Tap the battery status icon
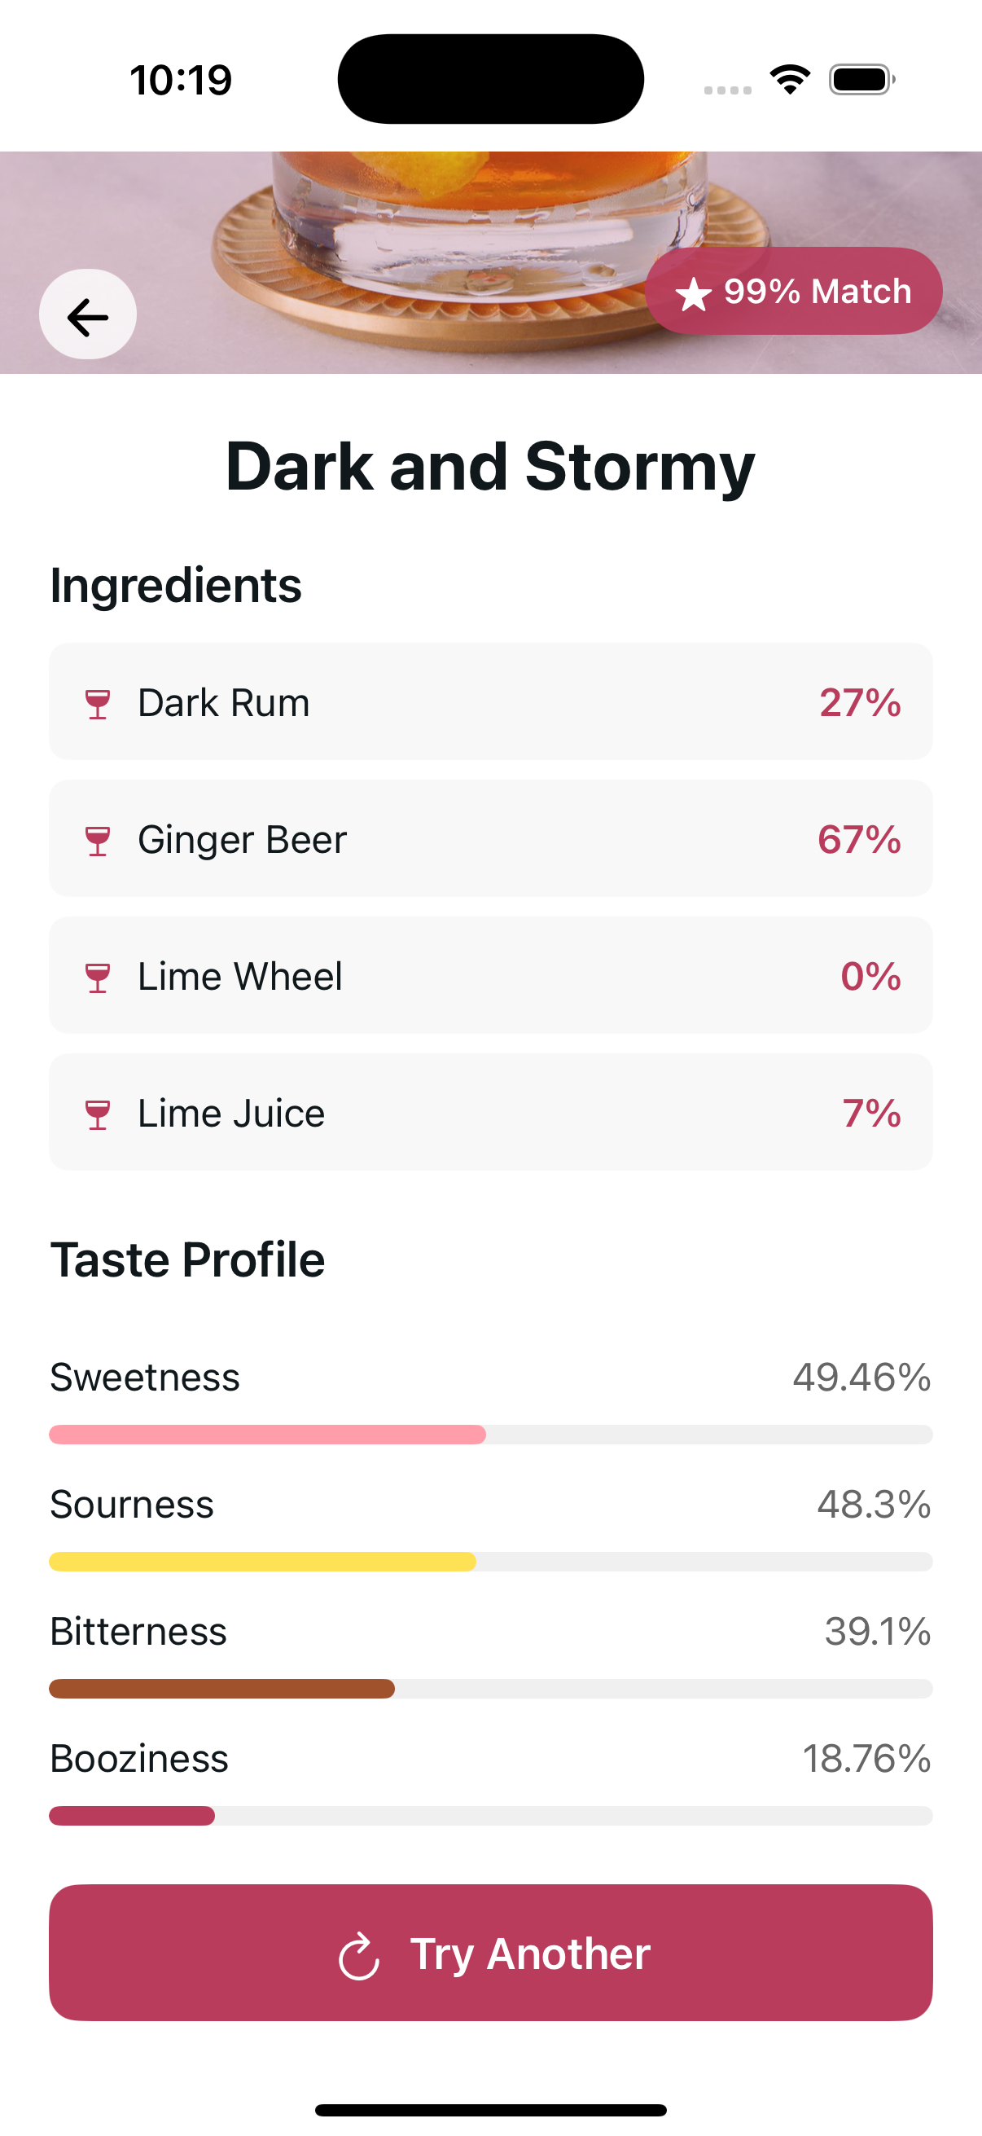The height and width of the screenshot is (2136, 982). click(861, 80)
